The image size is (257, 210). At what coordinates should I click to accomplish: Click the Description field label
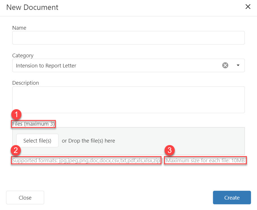point(26,83)
